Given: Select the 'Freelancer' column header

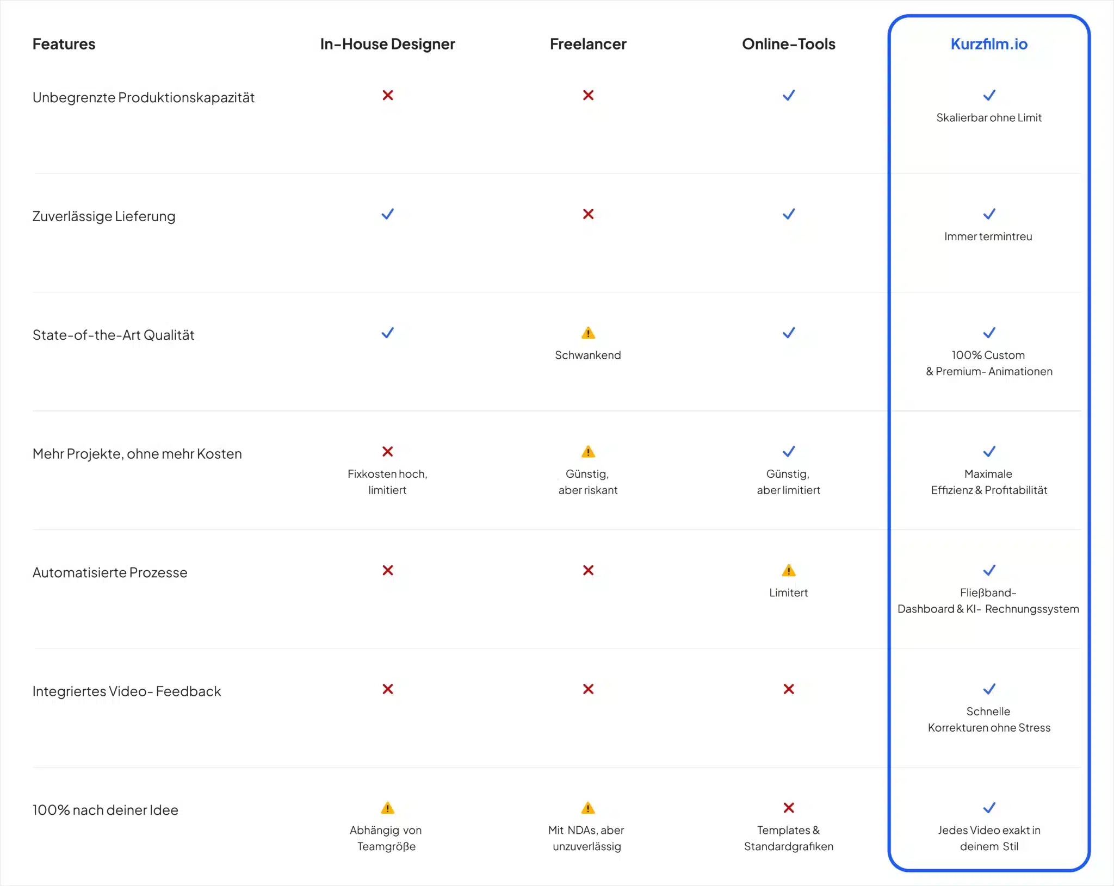Looking at the screenshot, I should tap(588, 44).
